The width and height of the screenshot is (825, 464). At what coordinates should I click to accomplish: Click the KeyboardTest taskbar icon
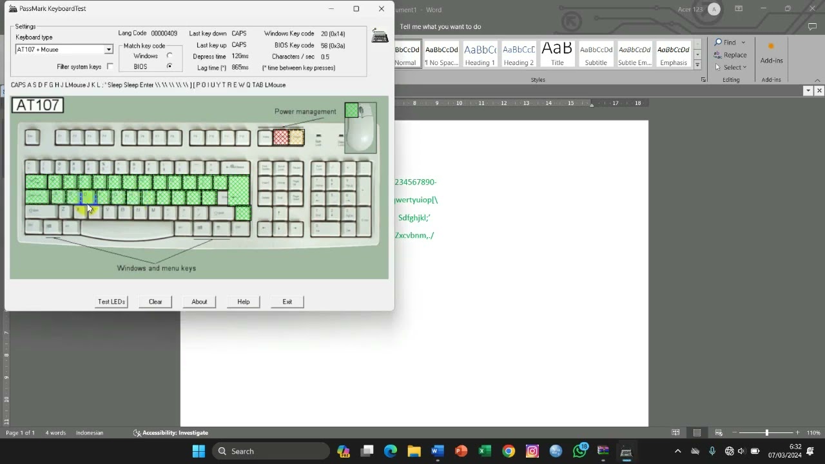[626, 451]
